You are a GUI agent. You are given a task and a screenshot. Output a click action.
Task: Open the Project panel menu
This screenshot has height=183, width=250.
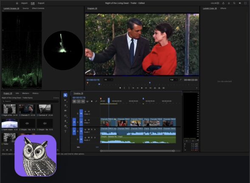coord(11,94)
